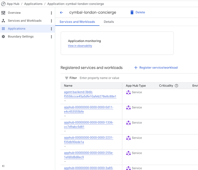Click the Application monitoring heading
This screenshot has height=170, width=198.
84,41
